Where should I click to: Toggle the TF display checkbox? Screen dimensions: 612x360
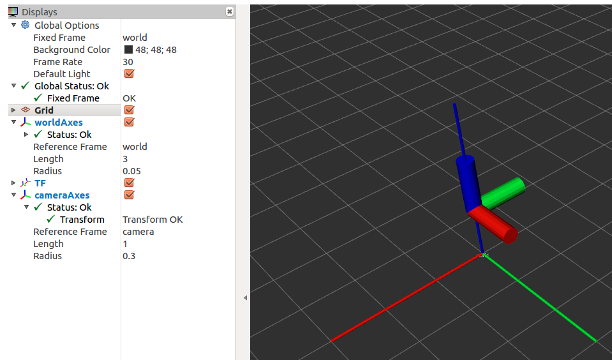coord(129,183)
